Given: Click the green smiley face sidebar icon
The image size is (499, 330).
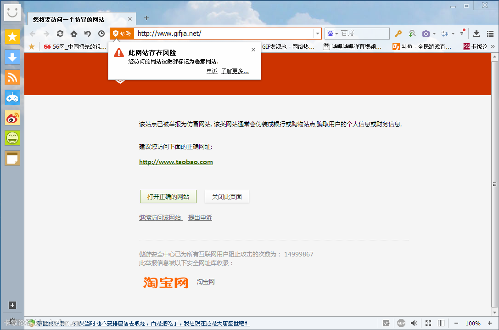Looking at the screenshot, I should [x=12, y=138].
